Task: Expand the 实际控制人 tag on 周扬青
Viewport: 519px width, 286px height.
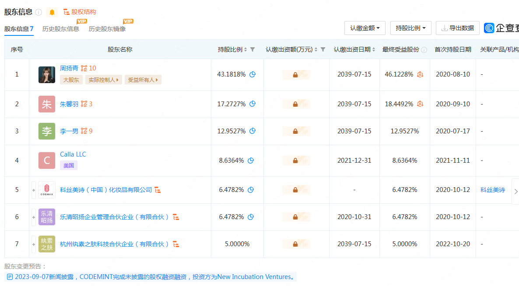Action: 103,80
